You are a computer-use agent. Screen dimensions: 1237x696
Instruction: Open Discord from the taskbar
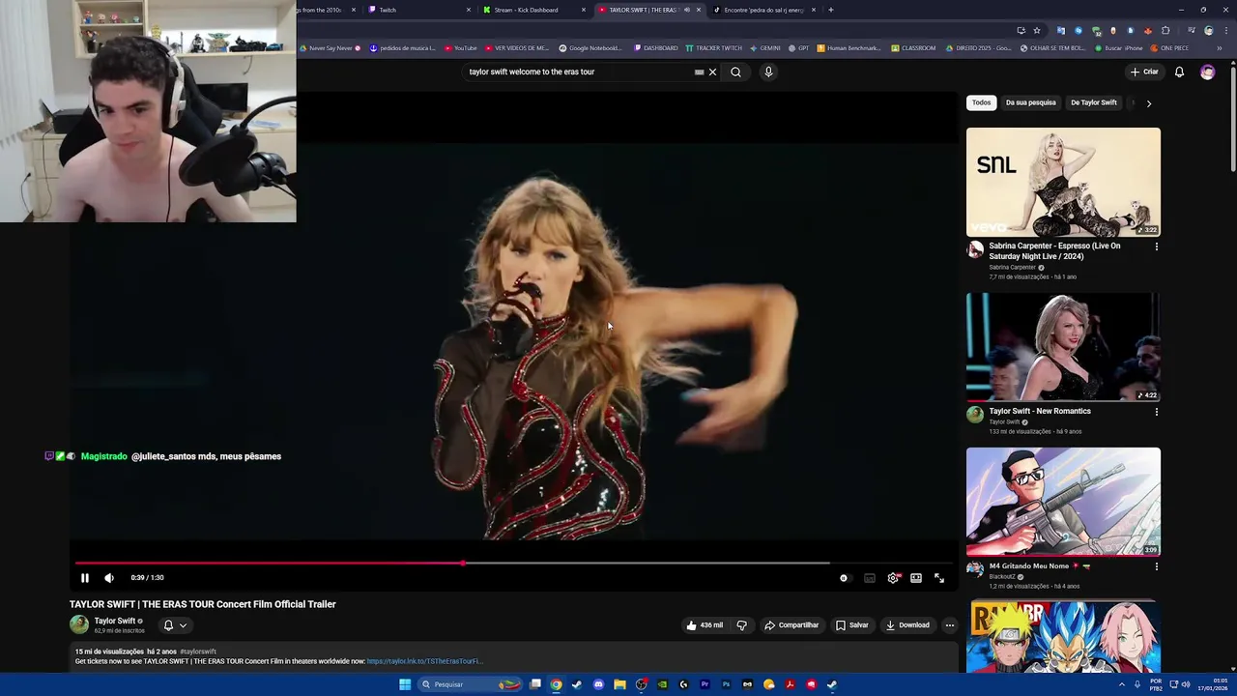pyautogui.click(x=598, y=684)
